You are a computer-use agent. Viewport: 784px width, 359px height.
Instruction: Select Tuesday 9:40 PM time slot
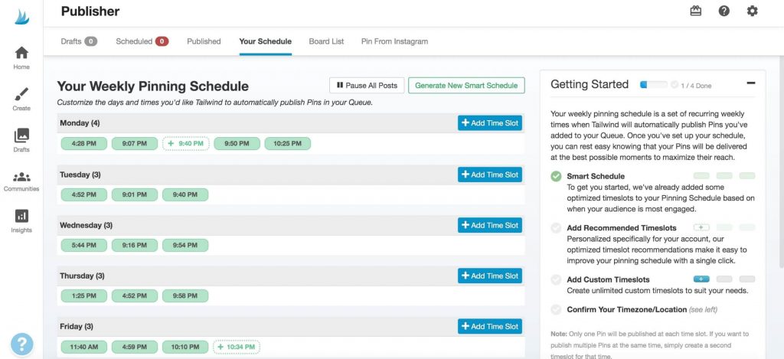point(185,195)
